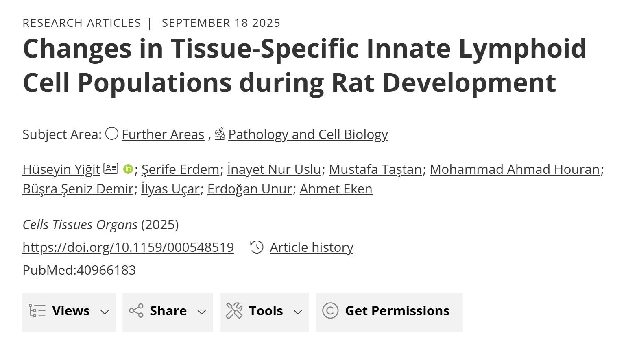Image resolution: width=626 pixels, height=351 pixels.
Task: Click the Article history clock icon
Action: tap(257, 247)
